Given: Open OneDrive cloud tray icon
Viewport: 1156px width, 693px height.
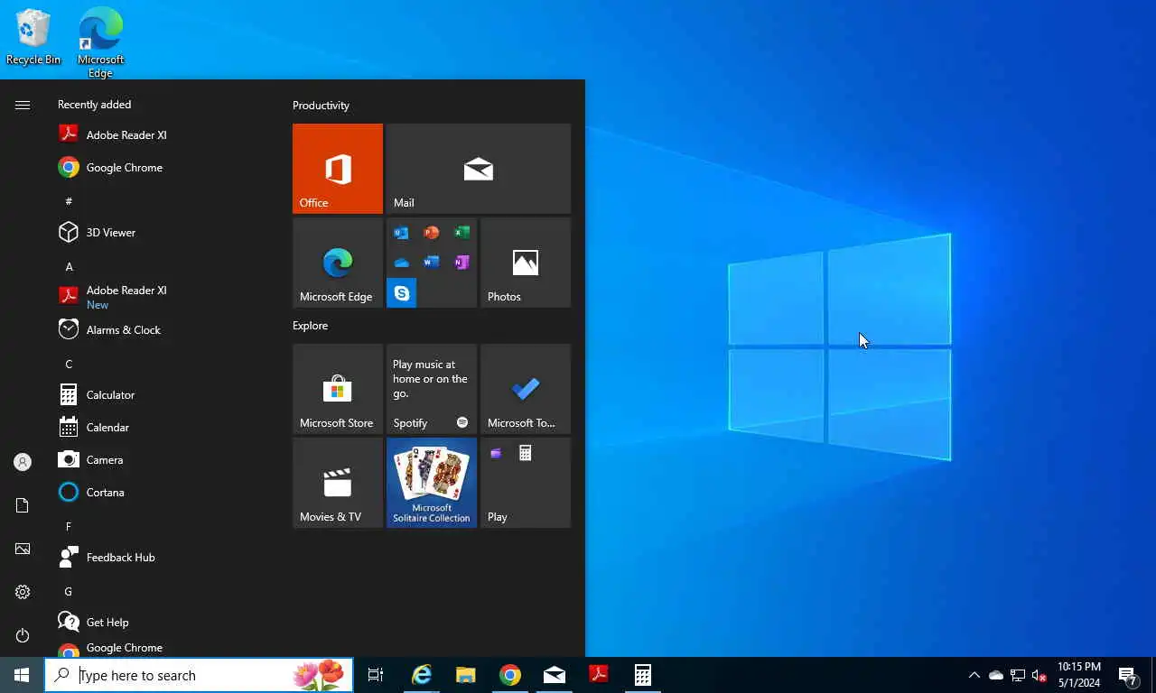Looking at the screenshot, I should (996, 675).
